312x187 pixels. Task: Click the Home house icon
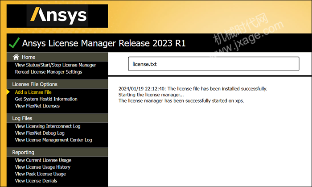click(x=16, y=57)
